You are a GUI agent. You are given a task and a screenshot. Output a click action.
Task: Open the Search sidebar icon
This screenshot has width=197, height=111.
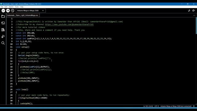coord(3,43)
